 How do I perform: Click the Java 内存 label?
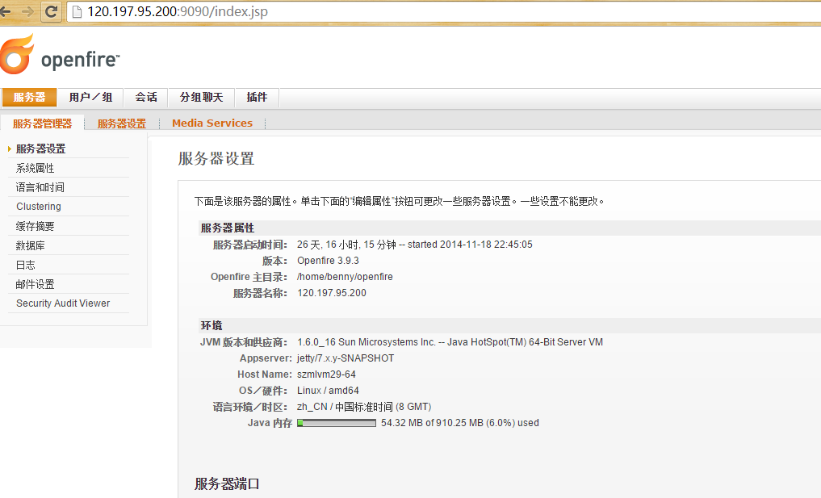pos(270,423)
